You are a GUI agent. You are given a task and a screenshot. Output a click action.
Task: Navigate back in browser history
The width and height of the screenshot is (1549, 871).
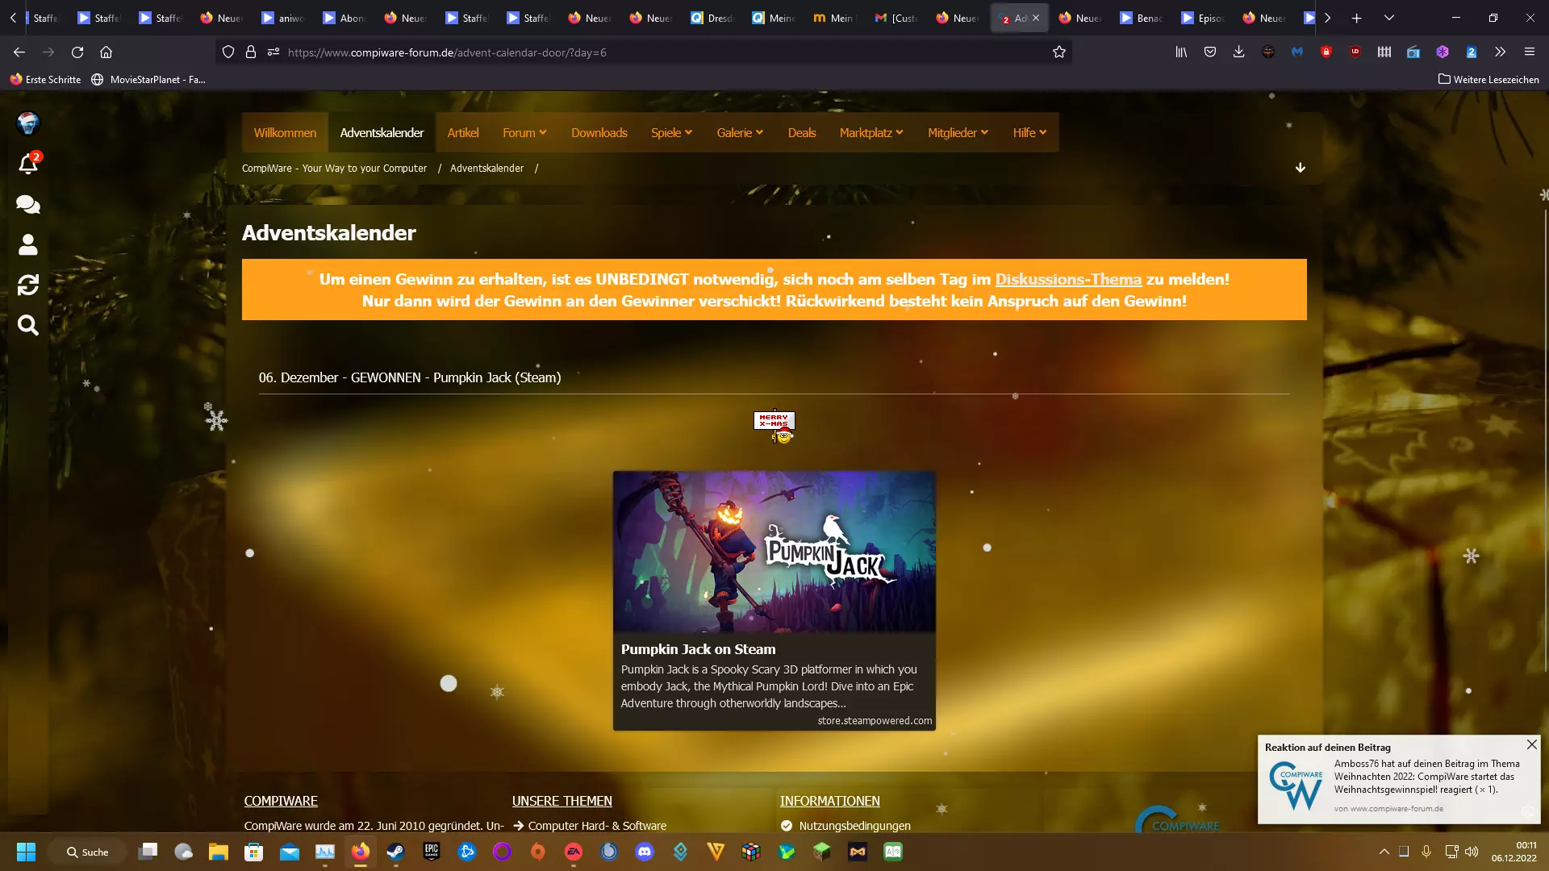[x=19, y=52]
